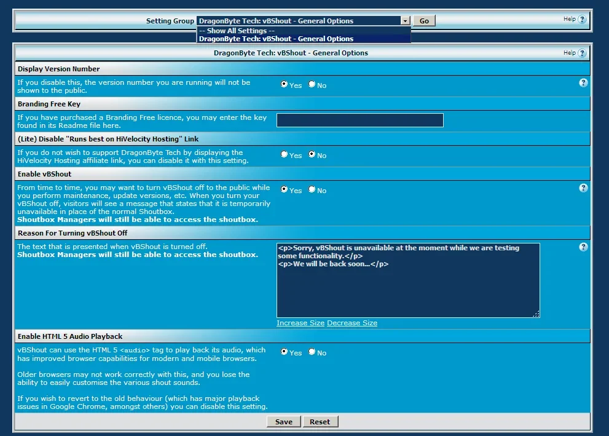
Task: Choose '-- Show All Settings --' option
Action: pos(304,31)
